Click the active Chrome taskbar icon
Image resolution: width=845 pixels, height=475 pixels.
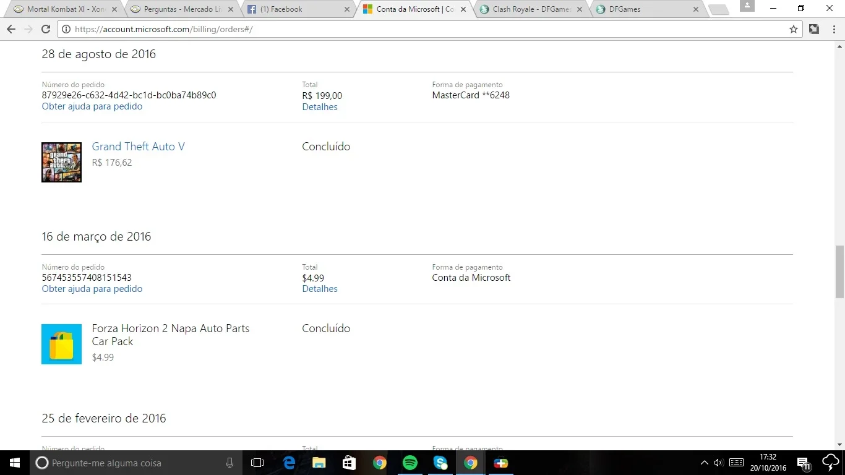(x=471, y=463)
